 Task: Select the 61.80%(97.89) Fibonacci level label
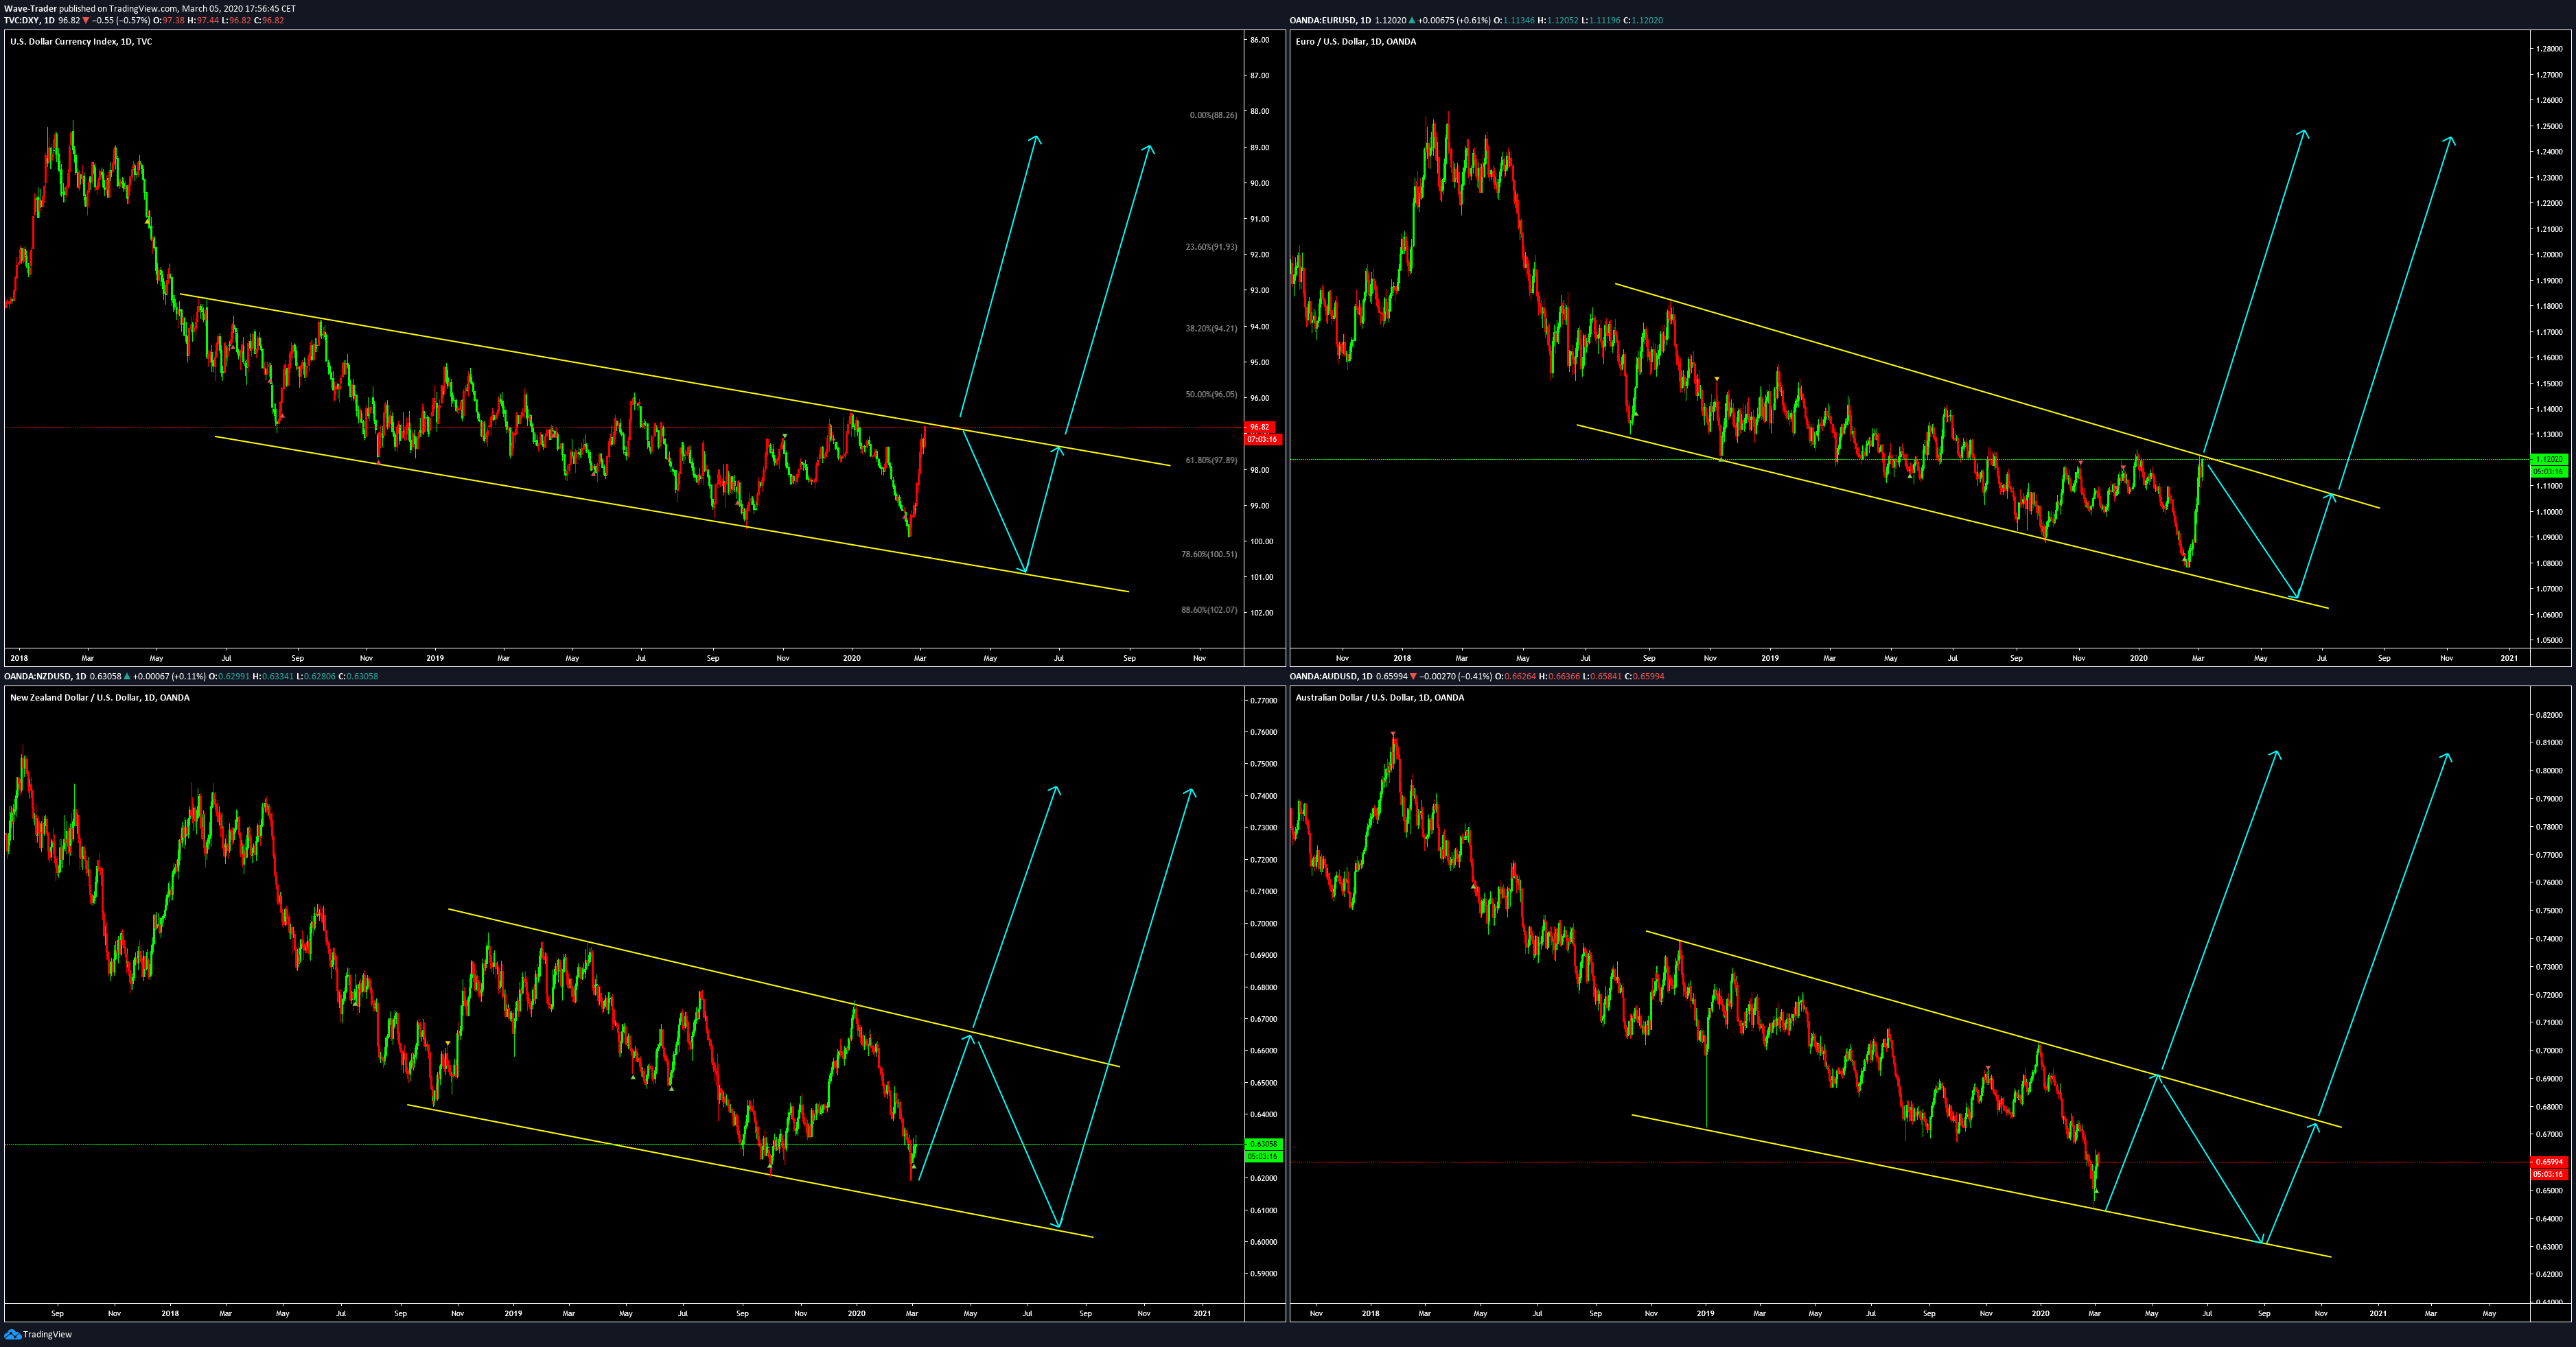click(x=1211, y=460)
